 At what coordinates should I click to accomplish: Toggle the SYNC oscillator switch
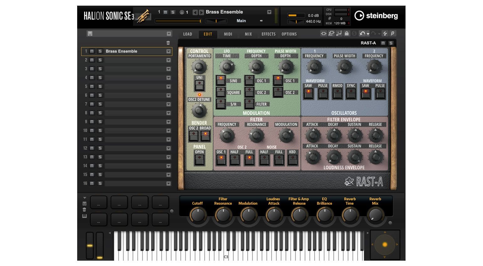[x=351, y=94]
